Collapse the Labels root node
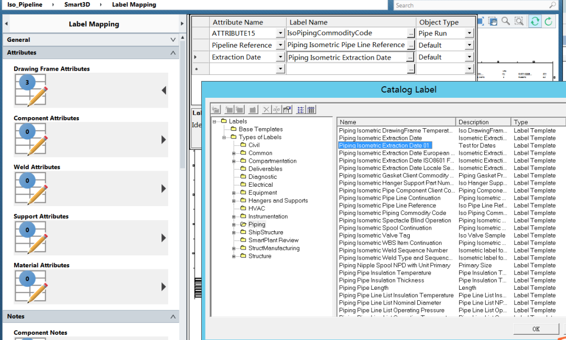The image size is (566, 340). tap(214, 122)
